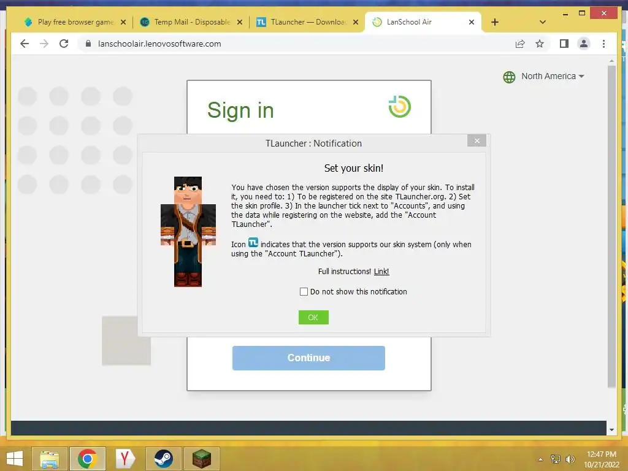Expand the North America region dropdown
The height and width of the screenshot is (471, 628).
tap(553, 76)
